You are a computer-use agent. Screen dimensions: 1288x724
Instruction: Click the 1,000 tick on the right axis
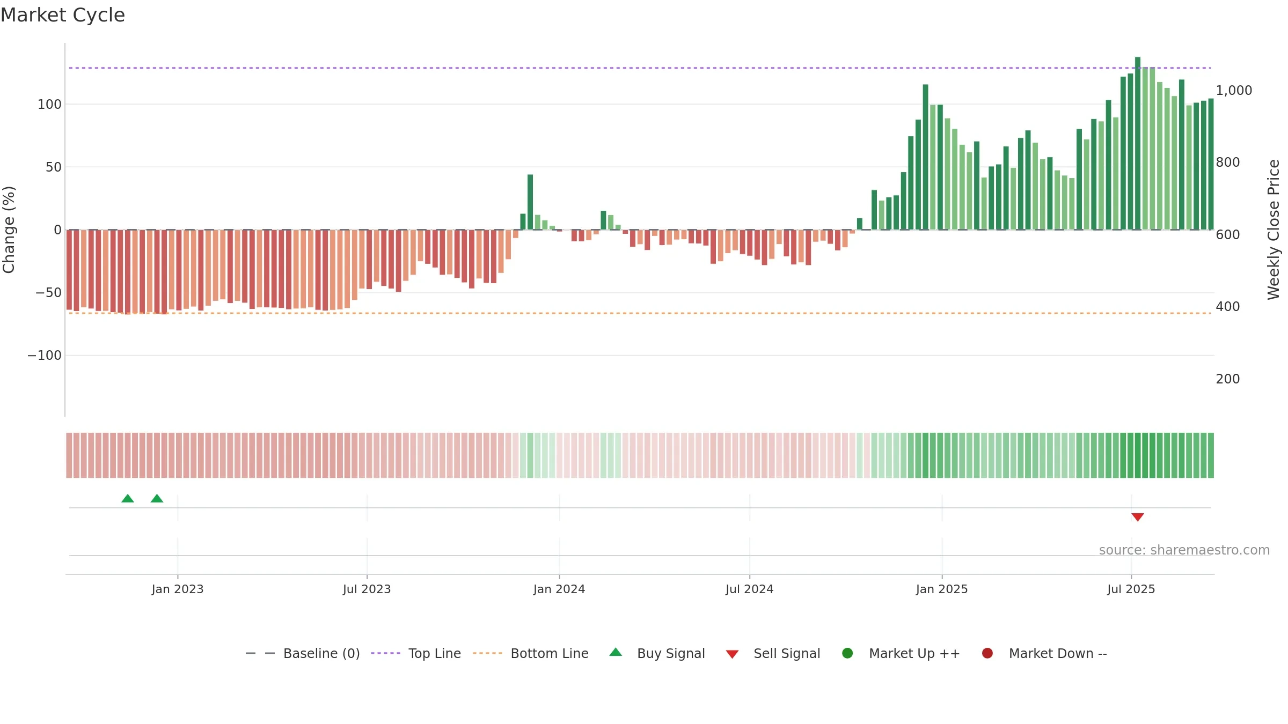click(x=1234, y=90)
